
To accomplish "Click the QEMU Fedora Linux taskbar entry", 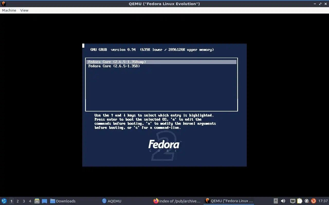I will [229, 201].
